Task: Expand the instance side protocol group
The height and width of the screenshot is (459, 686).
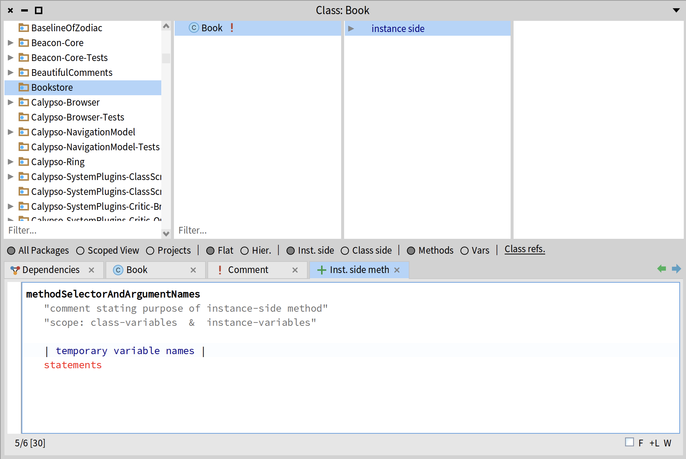Action: coord(351,29)
